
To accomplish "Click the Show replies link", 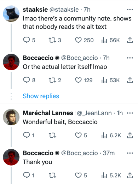I will (41, 96).
